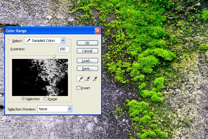Enable the Invert checkbox
Screen dimensions: 208x139
tap(78, 88)
